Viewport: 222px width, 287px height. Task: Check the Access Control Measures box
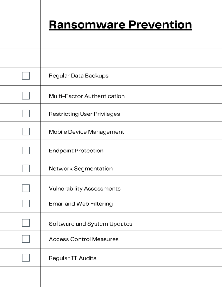(x=26, y=239)
